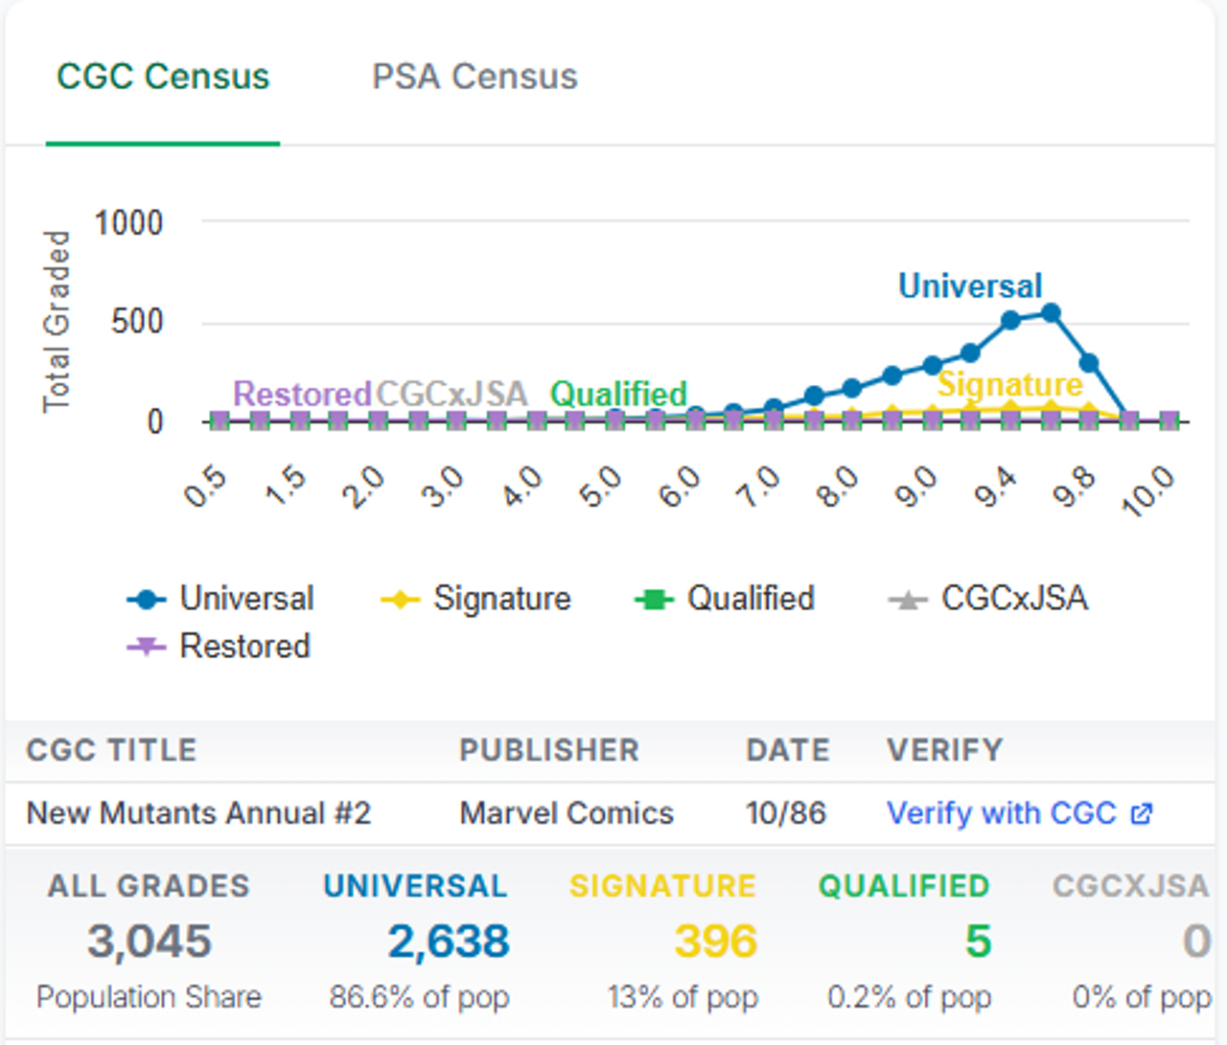Click the Universal label above the chart line
The width and height of the screenshot is (1227, 1045).
(970, 285)
